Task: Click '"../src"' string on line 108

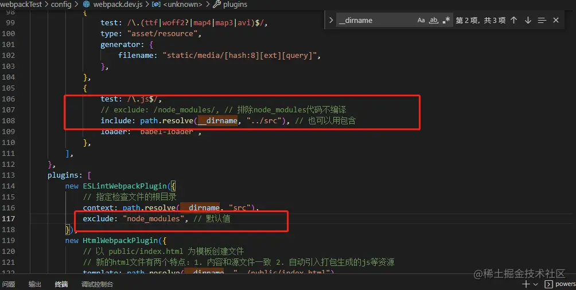Action: (x=264, y=121)
